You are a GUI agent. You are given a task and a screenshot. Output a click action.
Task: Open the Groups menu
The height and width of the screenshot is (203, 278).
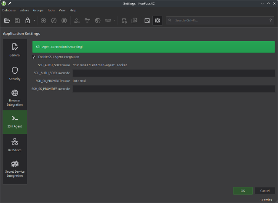tap(38, 10)
